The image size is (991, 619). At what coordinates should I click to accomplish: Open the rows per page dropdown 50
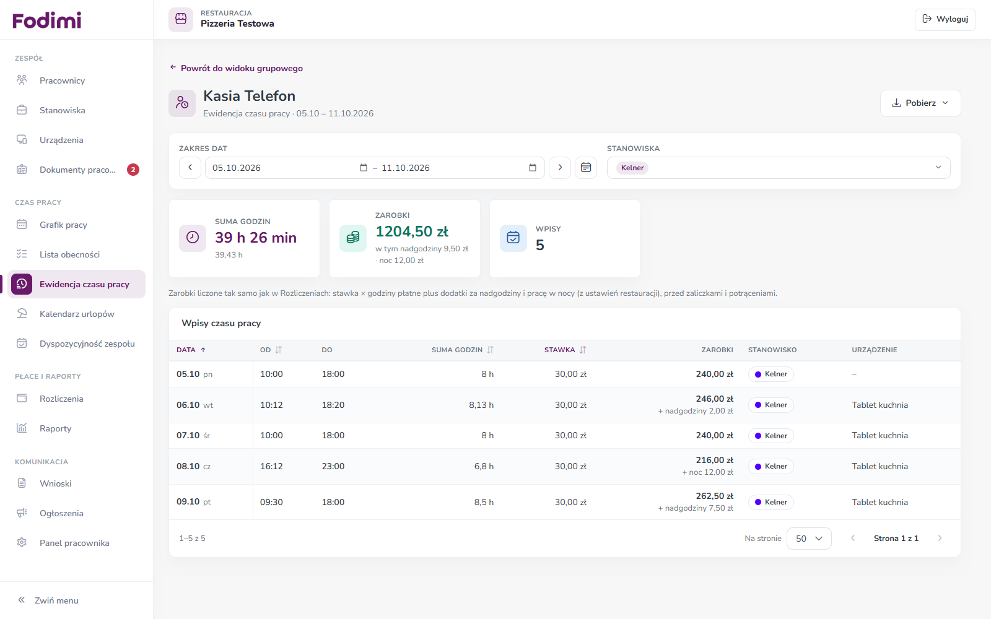coord(809,539)
